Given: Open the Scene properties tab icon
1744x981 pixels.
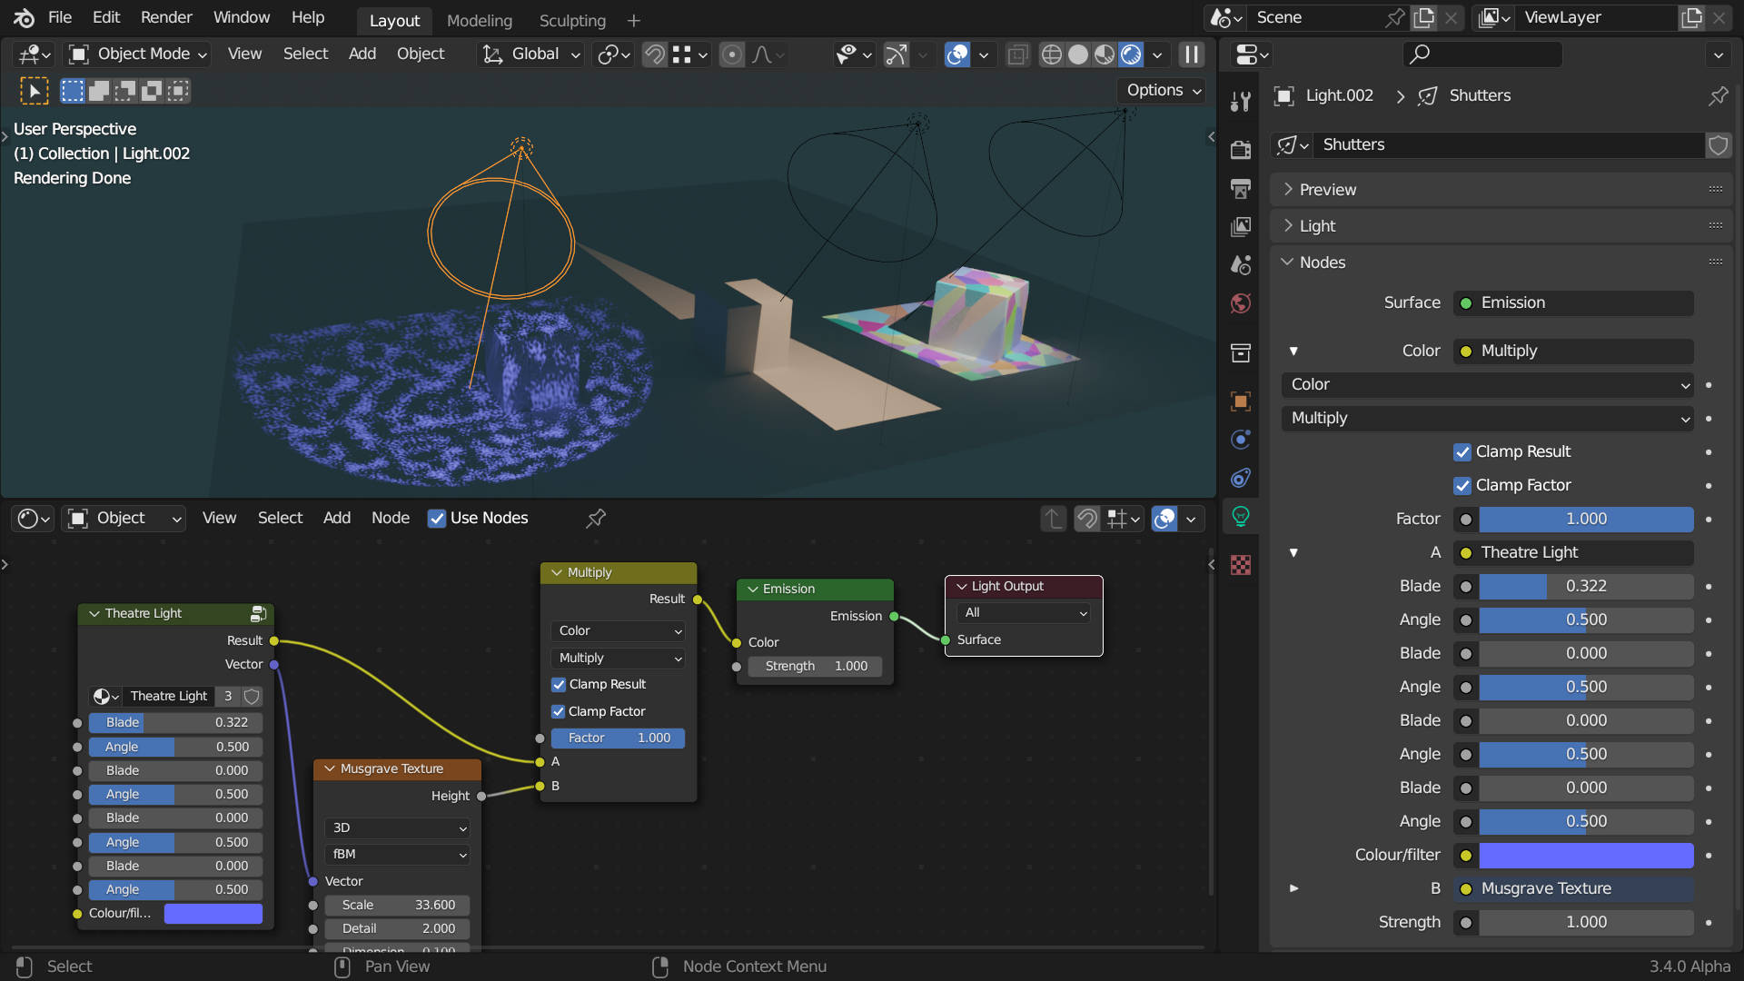Looking at the screenshot, I should click(1241, 264).
